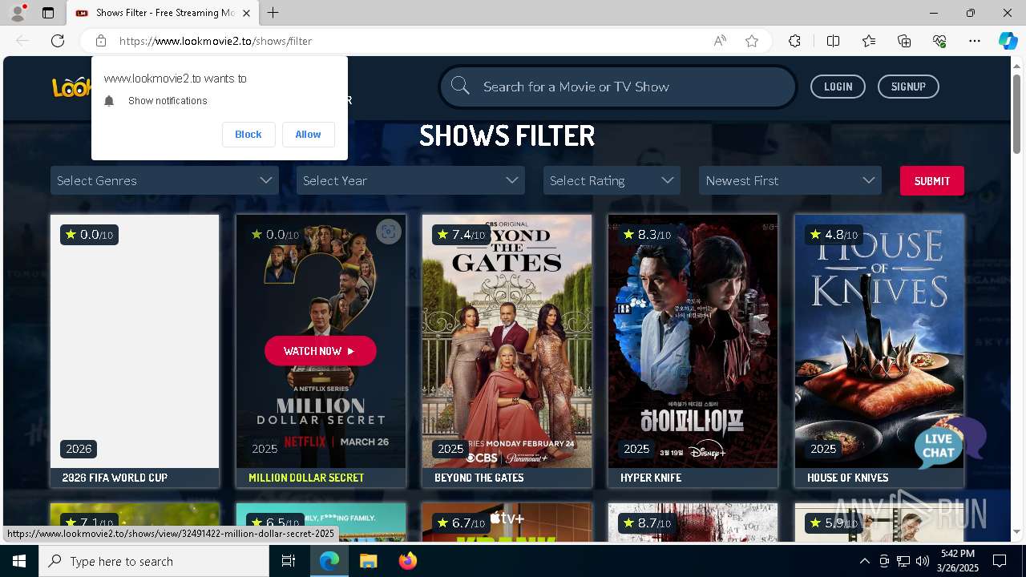The image size is (1026, 577).
Task: Open the volume speaker tray icon
Action: click(x=923, y=561)
